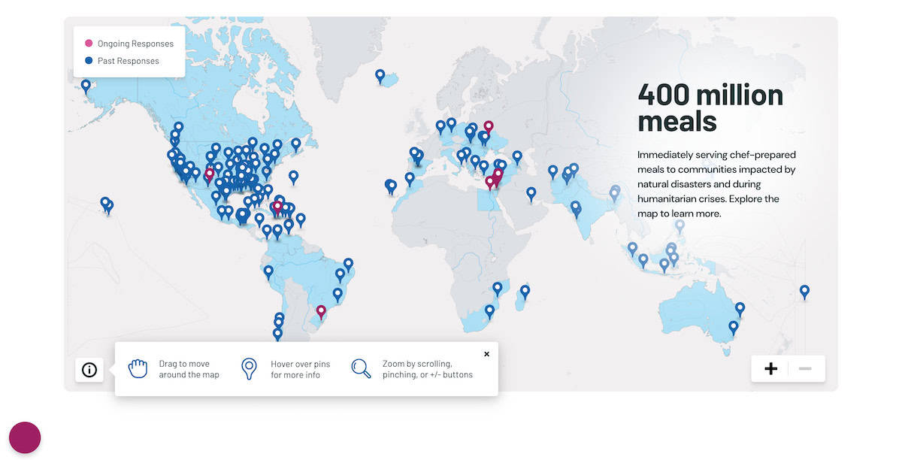Screen dimensions: 902x460
Task: Select the blue pin on Madagascar
Action: [525, 290]
